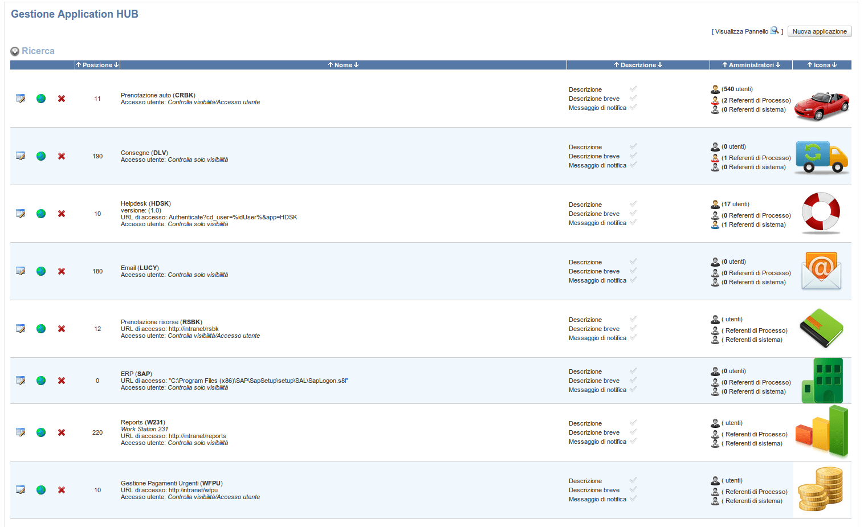This screenshot has height=527, width=868.
Task: Click the gold coins icon thumbnail
Action: tap(821, 489)
